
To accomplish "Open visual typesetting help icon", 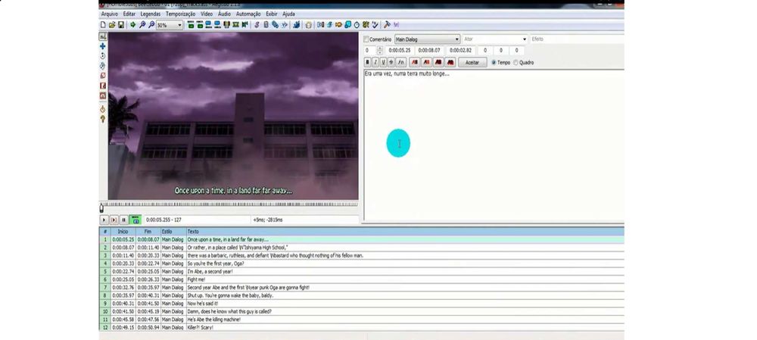I will tap(102, 119).
